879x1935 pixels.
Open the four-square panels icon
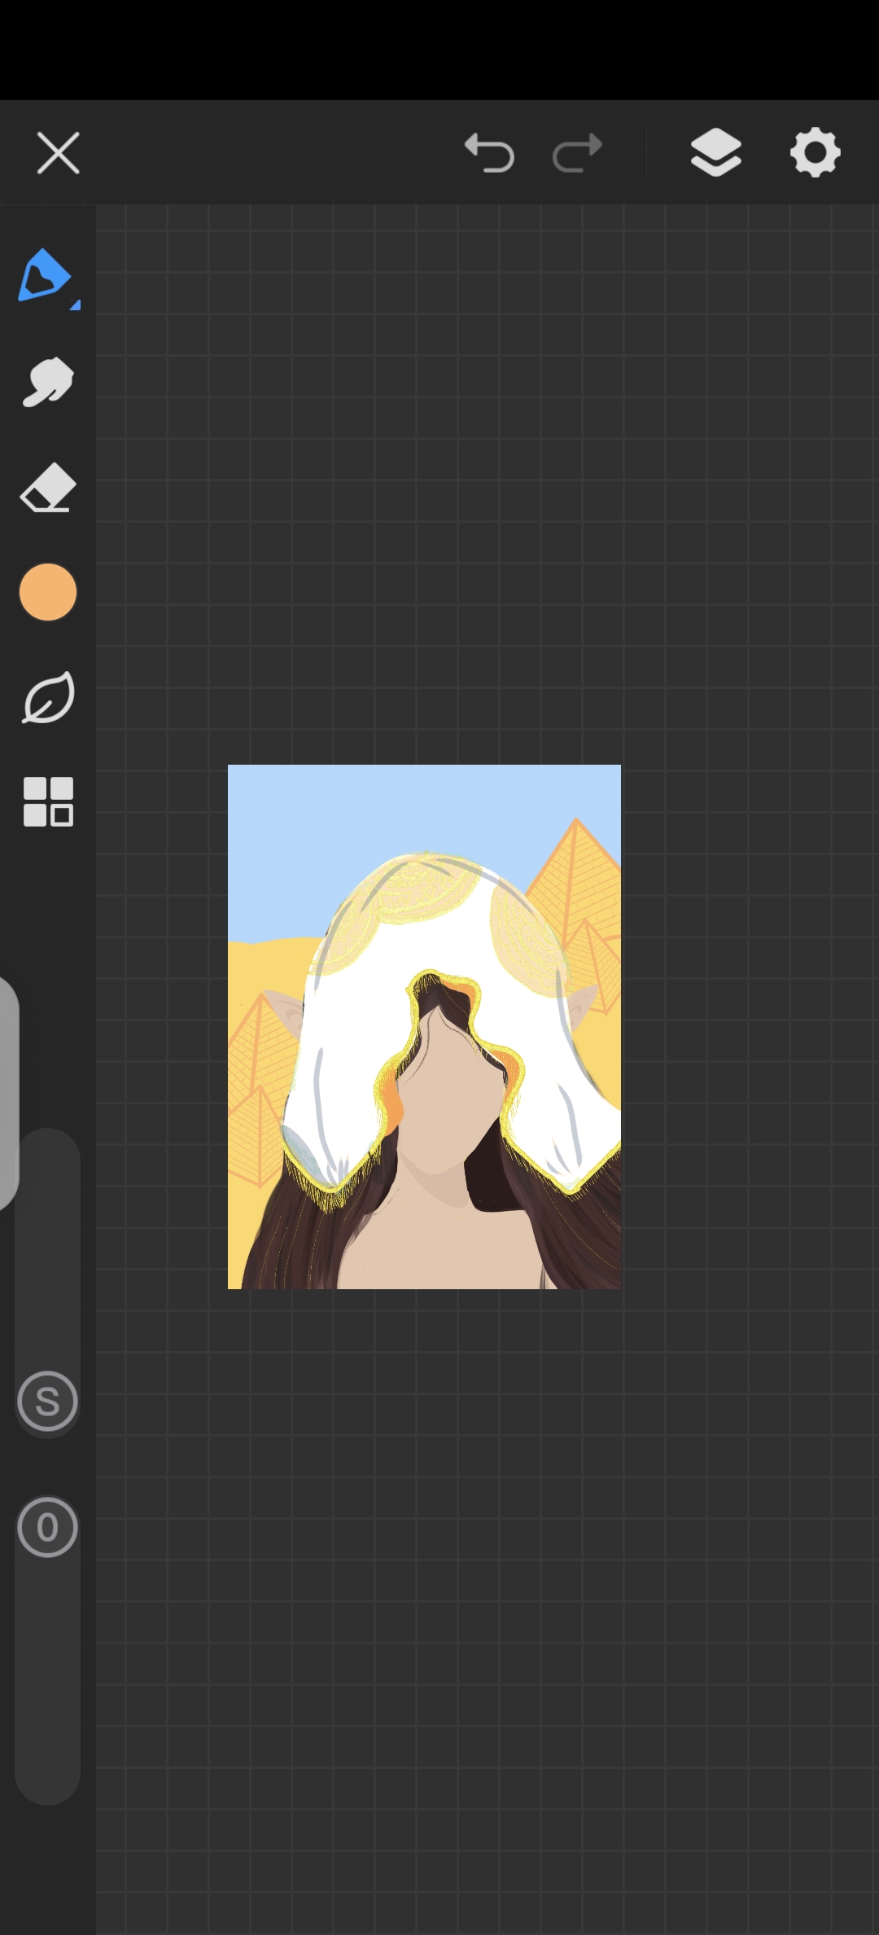click(48, 802)
